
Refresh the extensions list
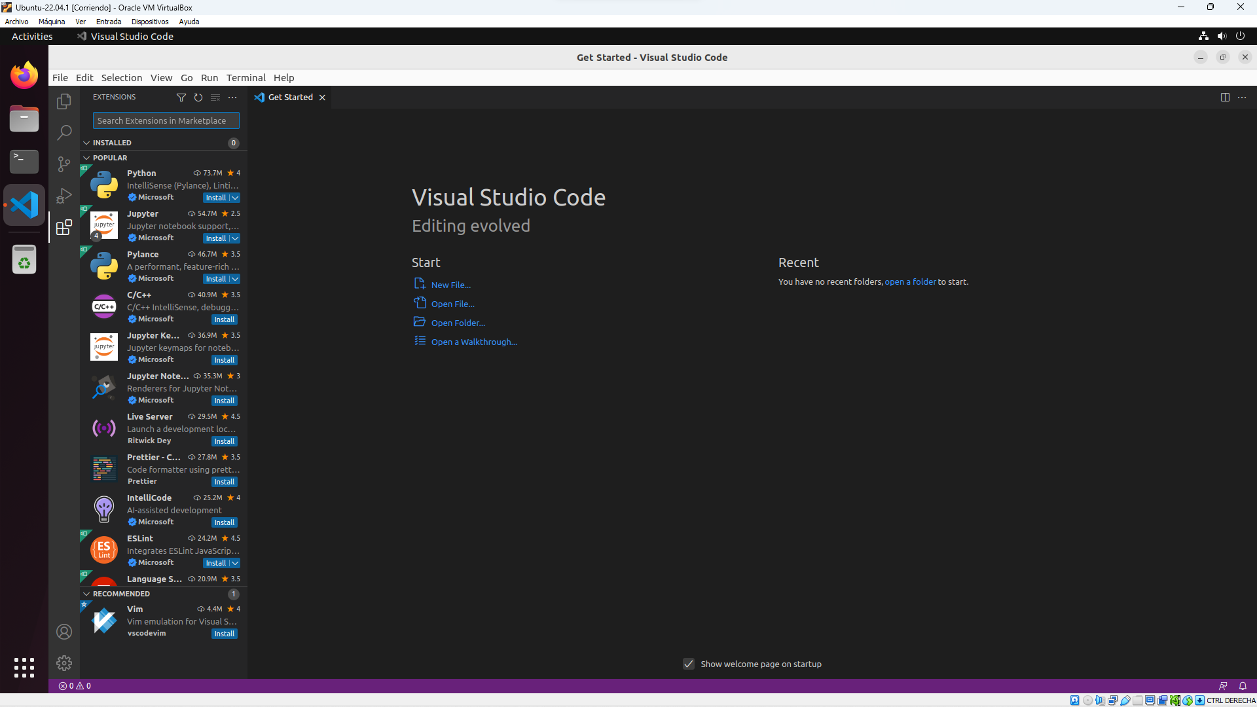click(x=198, y=98)
